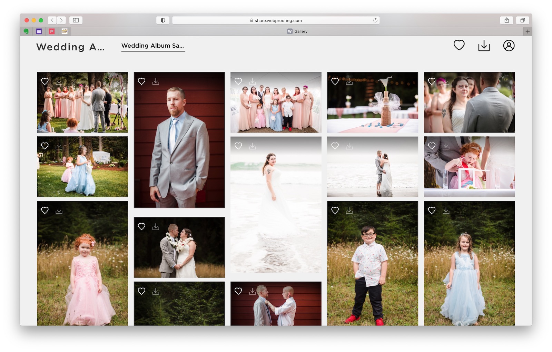Favorite the beach bride photo

pyautogui.click(x=238, y=146)
